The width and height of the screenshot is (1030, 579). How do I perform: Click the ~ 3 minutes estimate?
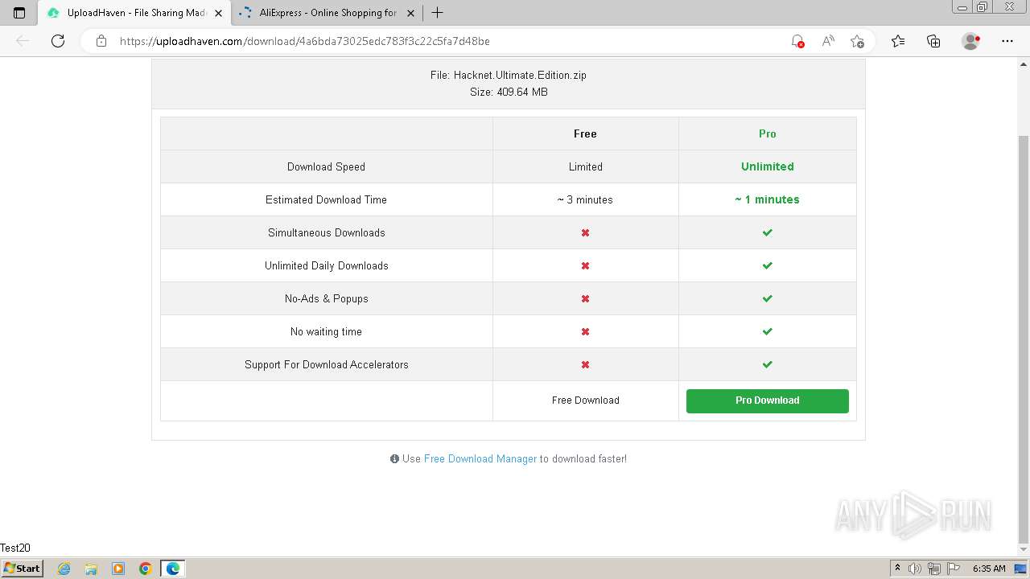click(x=585, y=200)
